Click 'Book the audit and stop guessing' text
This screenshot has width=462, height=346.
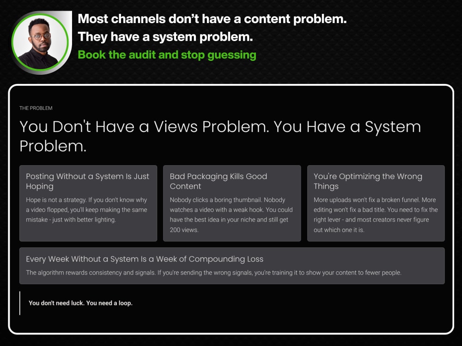click(167, 55)
